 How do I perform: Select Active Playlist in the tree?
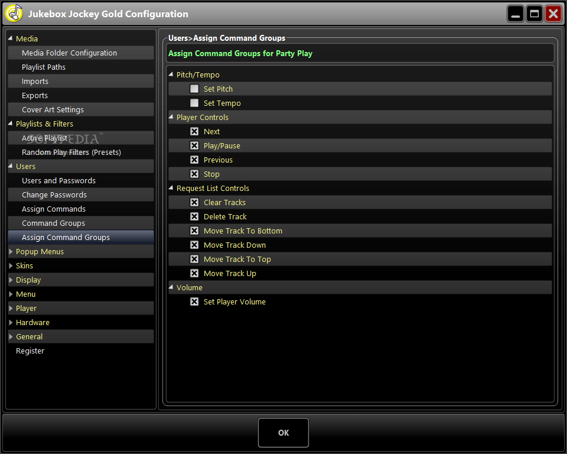click(x=81, y=138)
